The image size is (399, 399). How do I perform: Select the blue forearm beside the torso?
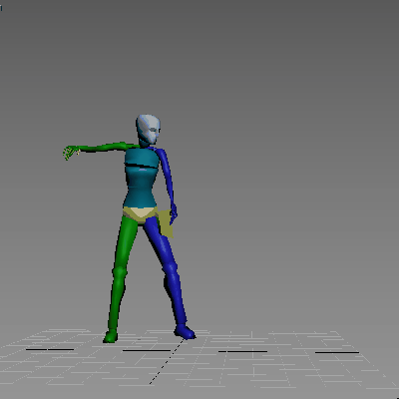[x=171, y=194]
